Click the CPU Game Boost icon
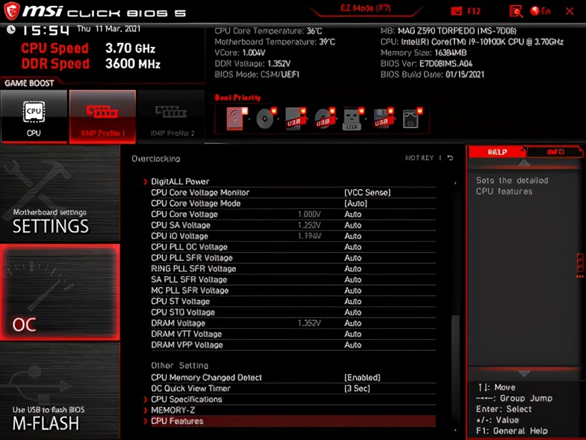586x440 pixels. pos(34,116)
